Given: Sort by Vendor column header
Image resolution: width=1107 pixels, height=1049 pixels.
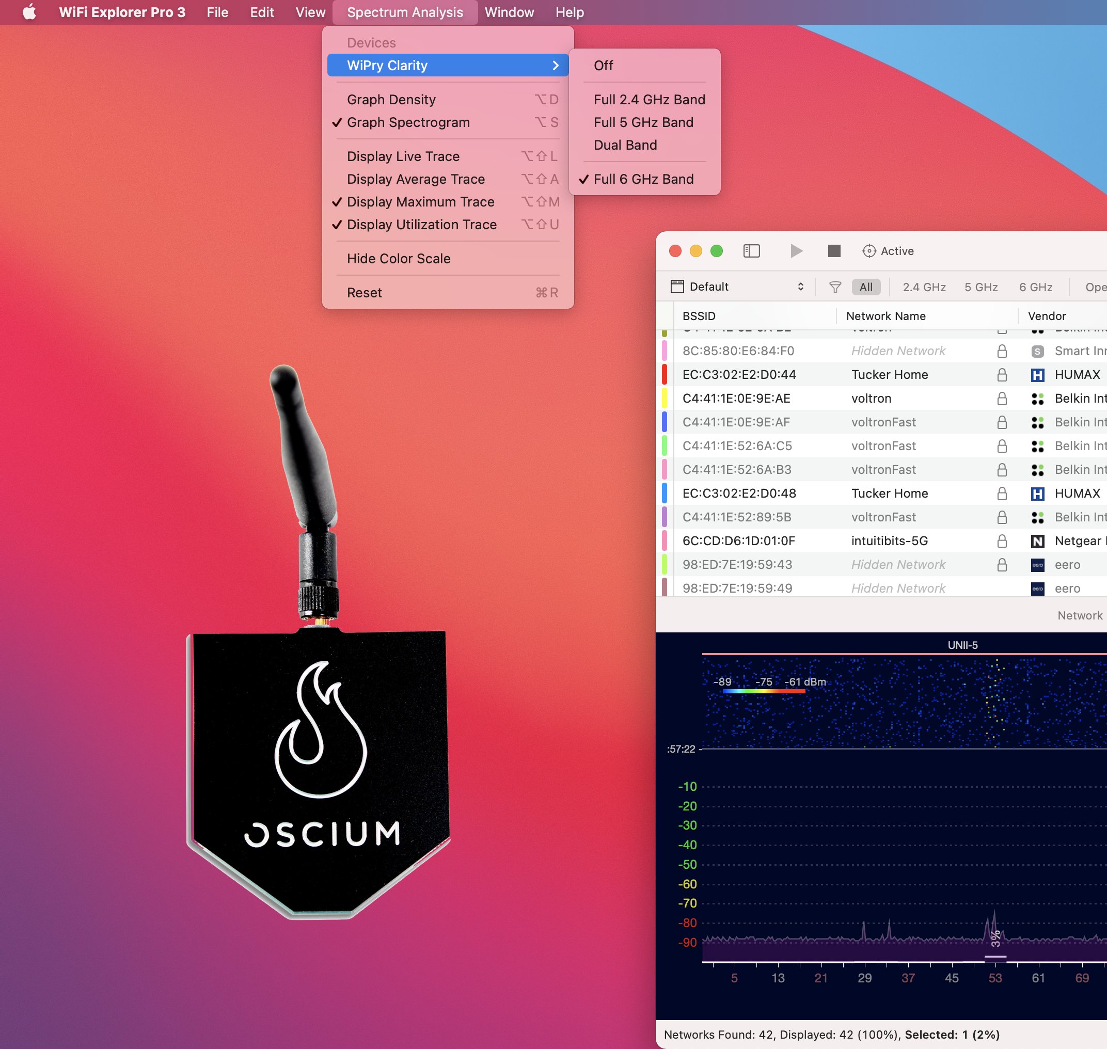Looking at the screenshot, I should click(1063, 316).
